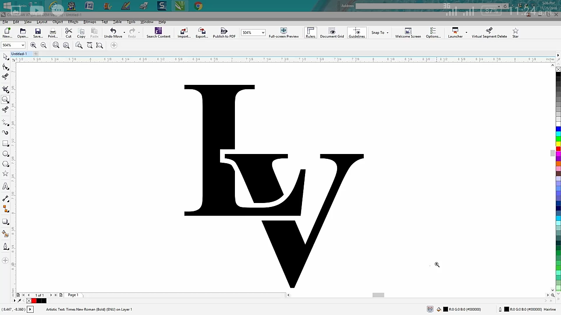
Task: Click the Export button
Action: tap(202, 33)
